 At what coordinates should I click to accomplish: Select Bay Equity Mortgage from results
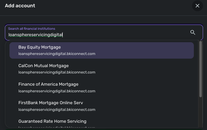[39, 47]
